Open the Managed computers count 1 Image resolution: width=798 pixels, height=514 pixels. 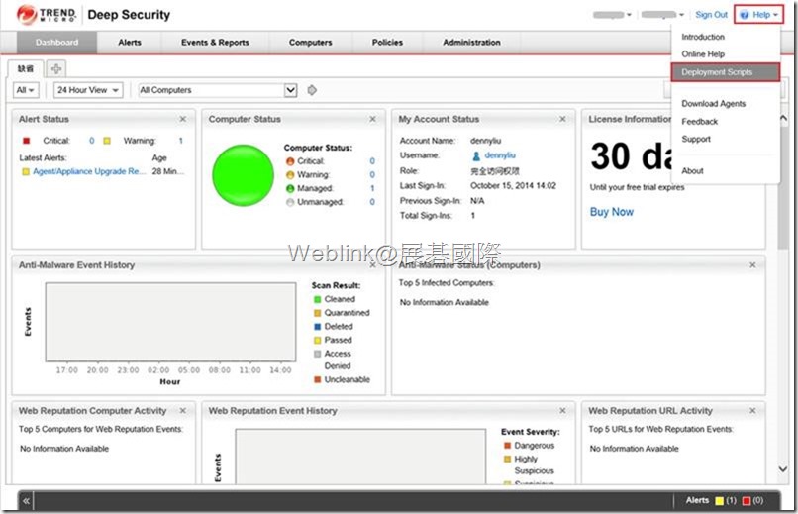[x=372, y=188]
